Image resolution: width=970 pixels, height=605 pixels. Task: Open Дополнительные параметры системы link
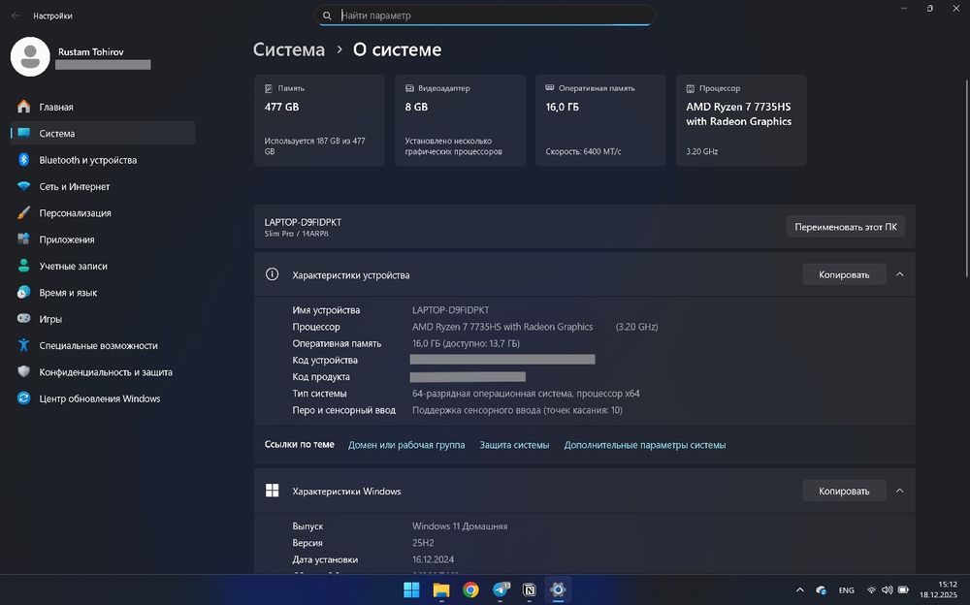[x=645, y=445]
